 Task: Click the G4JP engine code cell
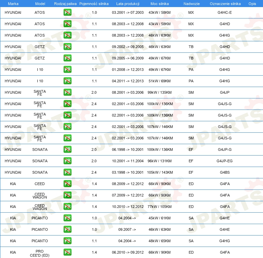coord(225,92)
